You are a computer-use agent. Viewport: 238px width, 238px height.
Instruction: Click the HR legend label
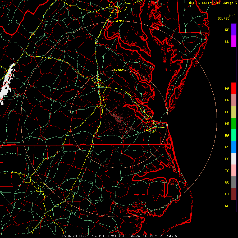click(227, 124)
